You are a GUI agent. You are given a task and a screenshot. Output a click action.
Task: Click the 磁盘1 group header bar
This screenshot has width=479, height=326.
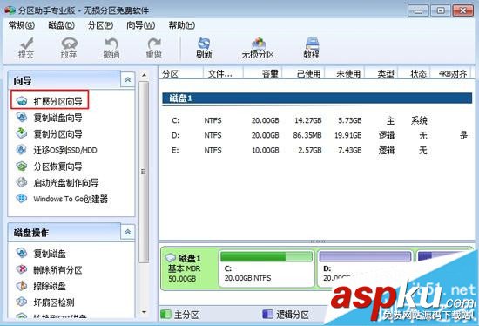pyautogui.click(x=317, y=98)
